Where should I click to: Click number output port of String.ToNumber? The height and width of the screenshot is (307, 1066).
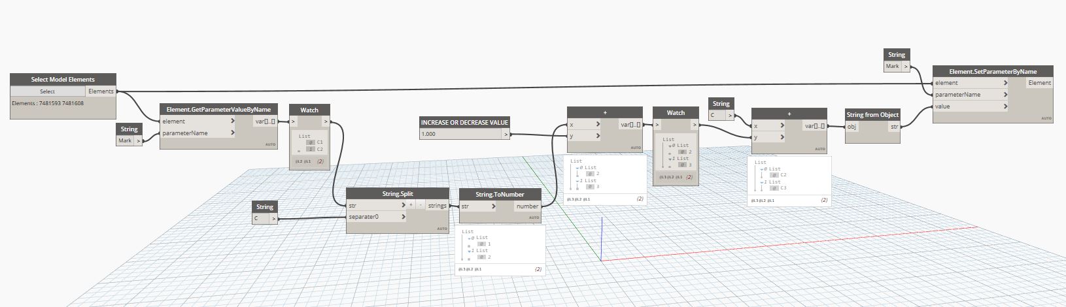(527, 206)
